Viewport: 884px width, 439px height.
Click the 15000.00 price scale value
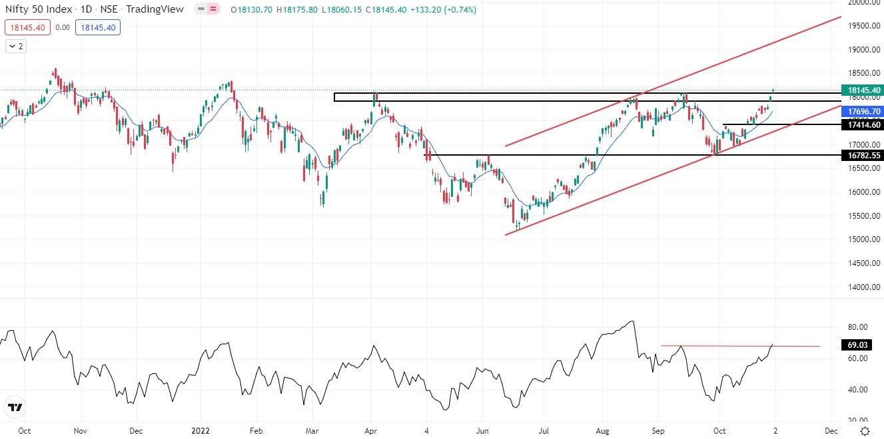pyautogui.click(x=863, y=239)
